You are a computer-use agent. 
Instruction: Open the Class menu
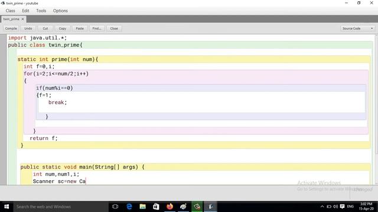pos(11,11)
